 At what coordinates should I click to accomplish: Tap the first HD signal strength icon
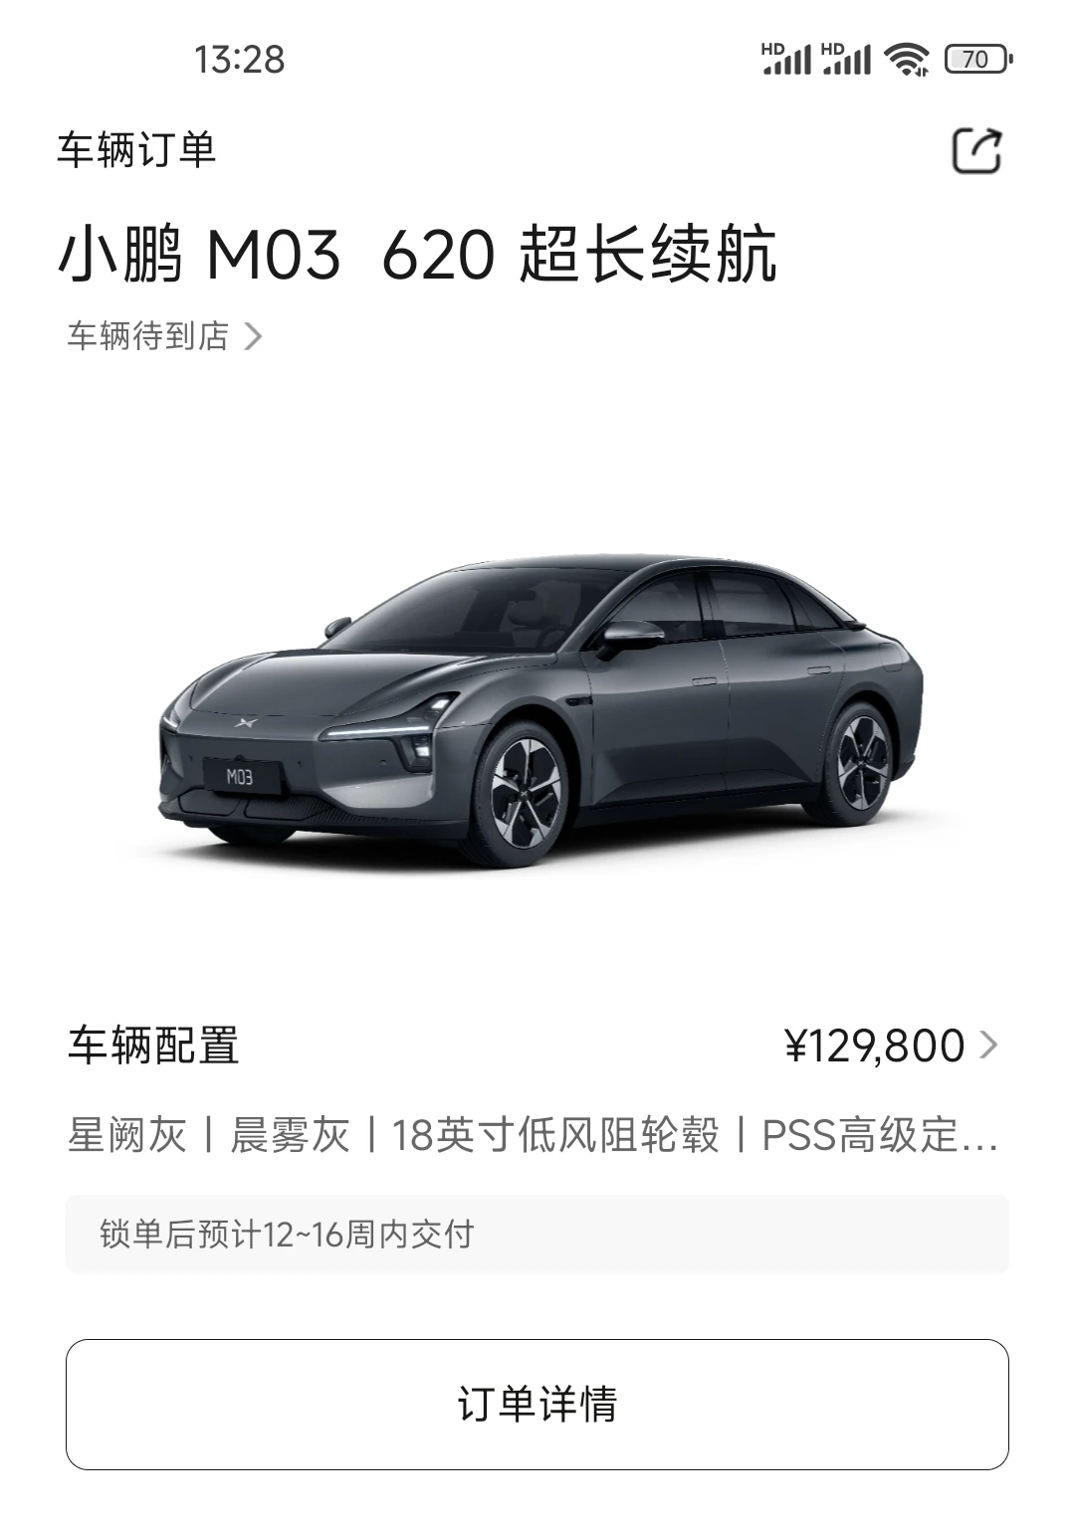(786, 59)
